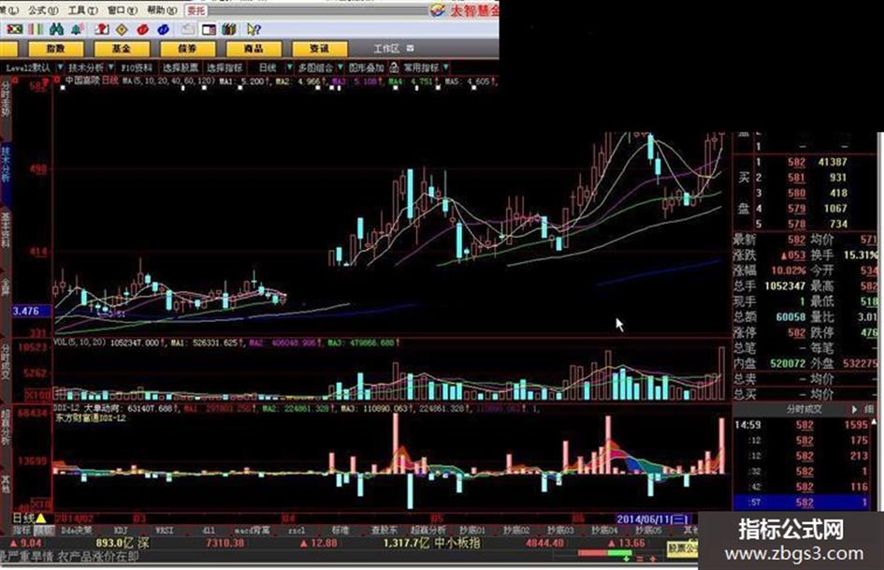884x570 pixels.
Task: Open the binoculars search tool
Action: [56, 29]
